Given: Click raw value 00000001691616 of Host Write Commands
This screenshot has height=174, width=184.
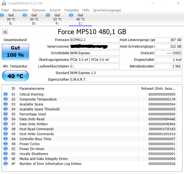Looking at the screenshot, I should click(162, 134).
